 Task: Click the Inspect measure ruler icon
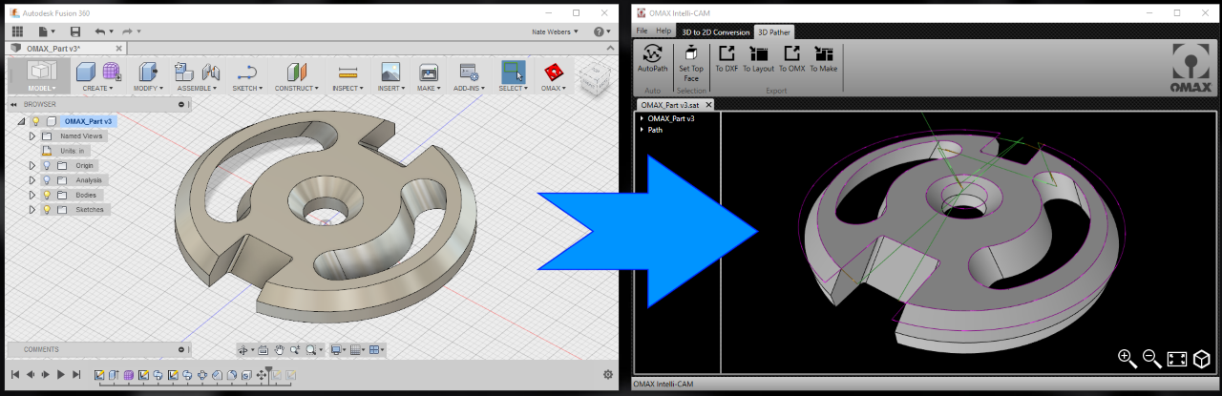(x=348, y=72)
